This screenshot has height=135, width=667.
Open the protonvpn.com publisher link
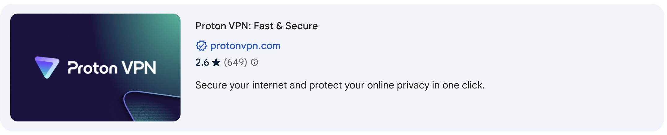245,46
